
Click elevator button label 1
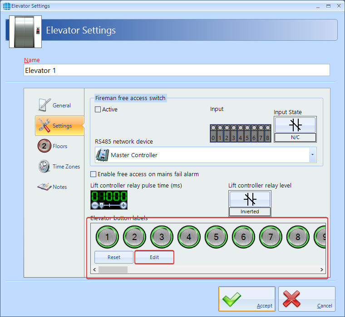pyautogui.click(x=107, y=237)
